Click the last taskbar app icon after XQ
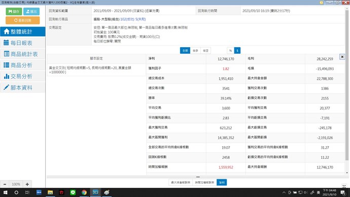 point(107,192)
